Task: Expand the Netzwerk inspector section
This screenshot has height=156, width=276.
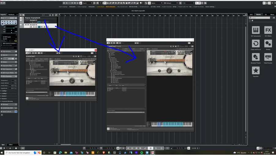Action: coord(9,105)
